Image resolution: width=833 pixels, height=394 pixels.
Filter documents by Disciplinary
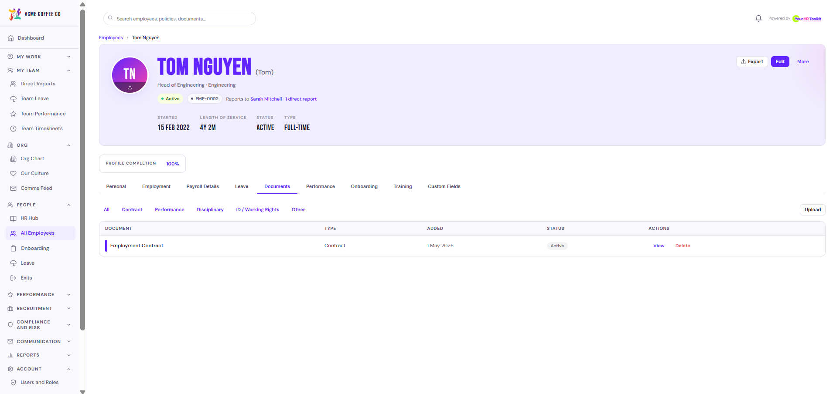(210, 209)
